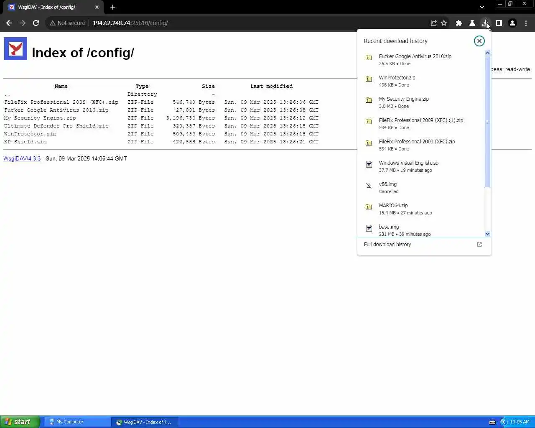
Task: Close the WsgiDAV Index of /config/ tab
Action: point(97,7)
